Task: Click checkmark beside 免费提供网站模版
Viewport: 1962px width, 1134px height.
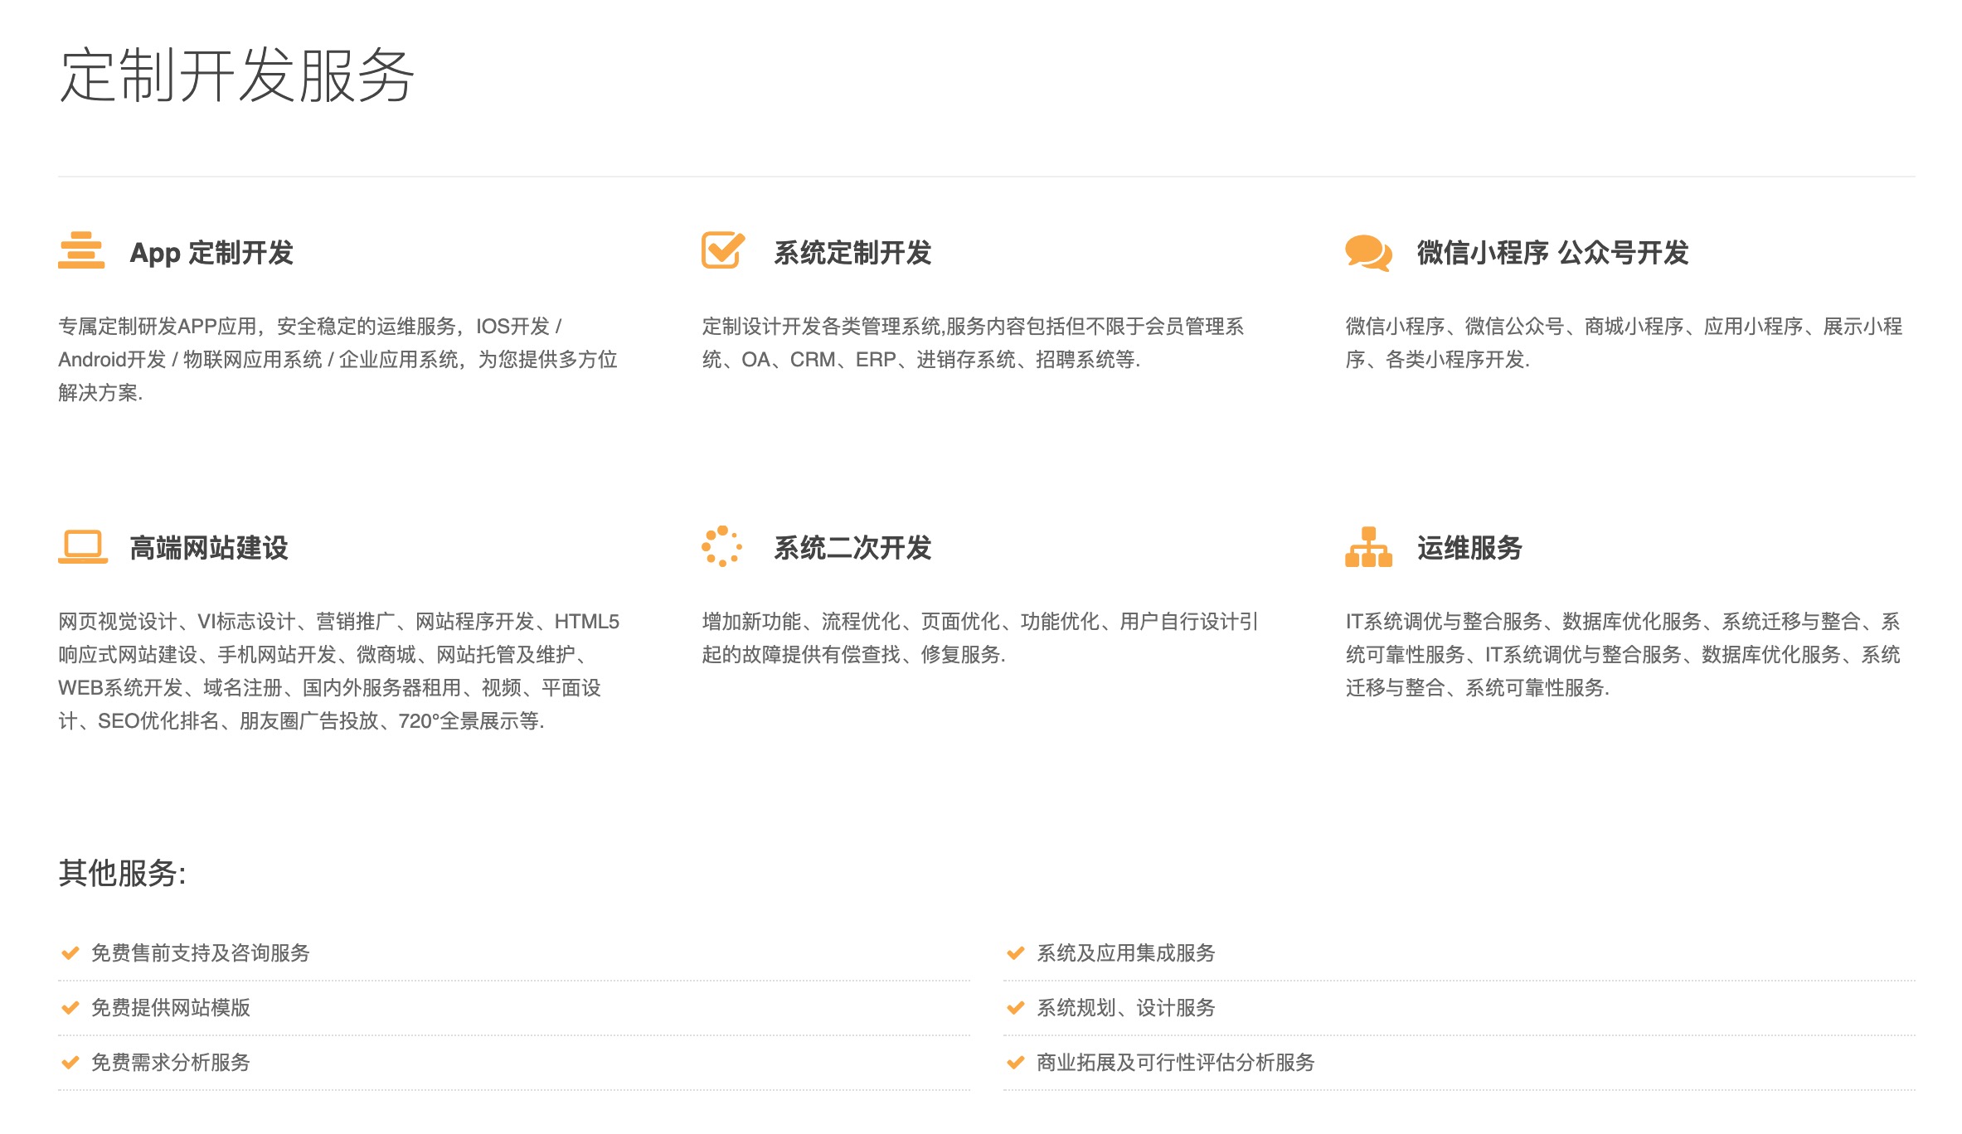Action: click(x=70, y=1008)
